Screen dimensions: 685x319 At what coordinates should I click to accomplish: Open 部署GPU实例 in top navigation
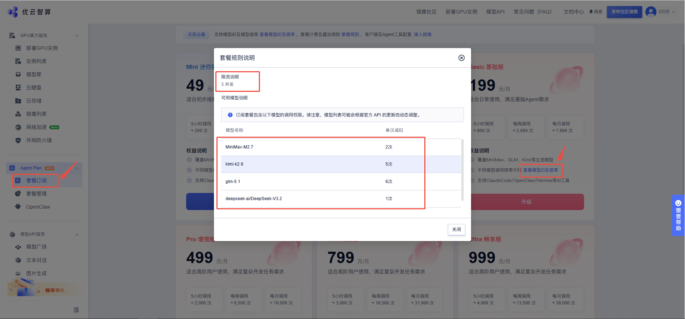pos(461,12)
